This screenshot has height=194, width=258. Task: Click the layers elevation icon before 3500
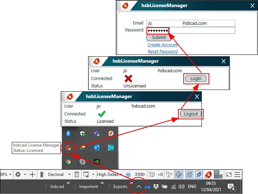click(x=128, y=175)
